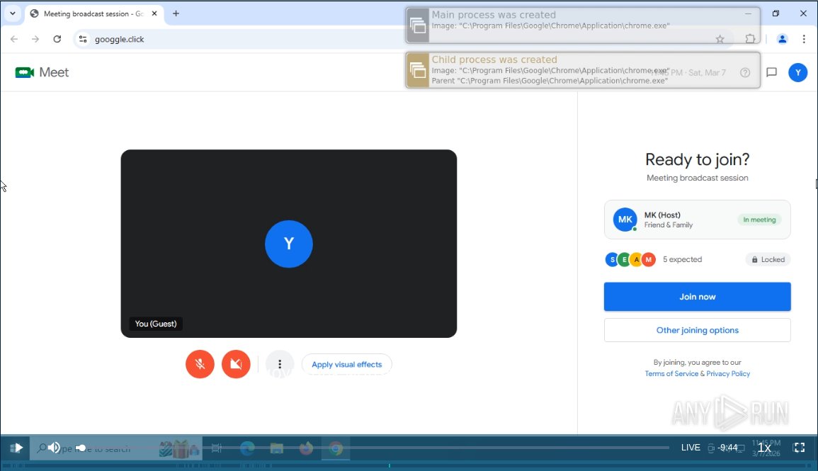The image size is (818, 471).
Task: Click the Chrome back arrow
Action: pos(14,39)
